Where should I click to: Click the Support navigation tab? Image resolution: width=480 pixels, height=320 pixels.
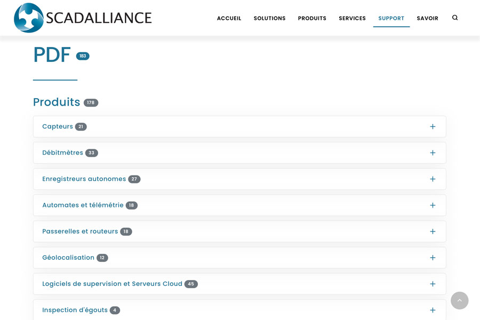(x=391, y=18)
